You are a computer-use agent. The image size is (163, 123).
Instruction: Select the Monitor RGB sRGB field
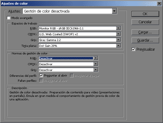pos(77,28)
